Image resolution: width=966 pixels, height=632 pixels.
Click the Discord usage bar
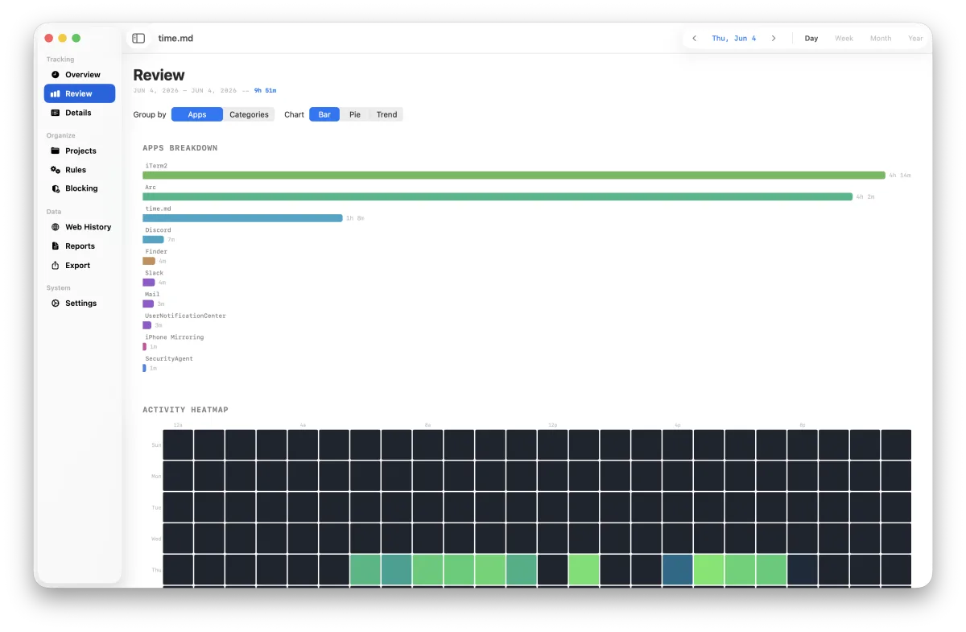coord(153,239)
